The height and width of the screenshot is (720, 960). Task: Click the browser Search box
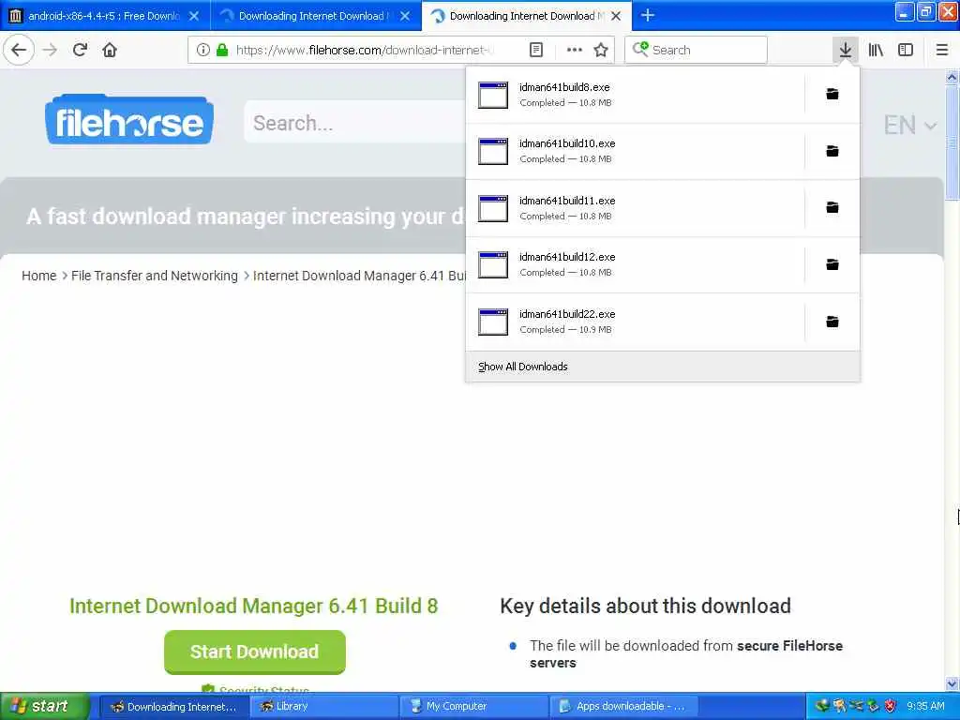coord(697,50)
